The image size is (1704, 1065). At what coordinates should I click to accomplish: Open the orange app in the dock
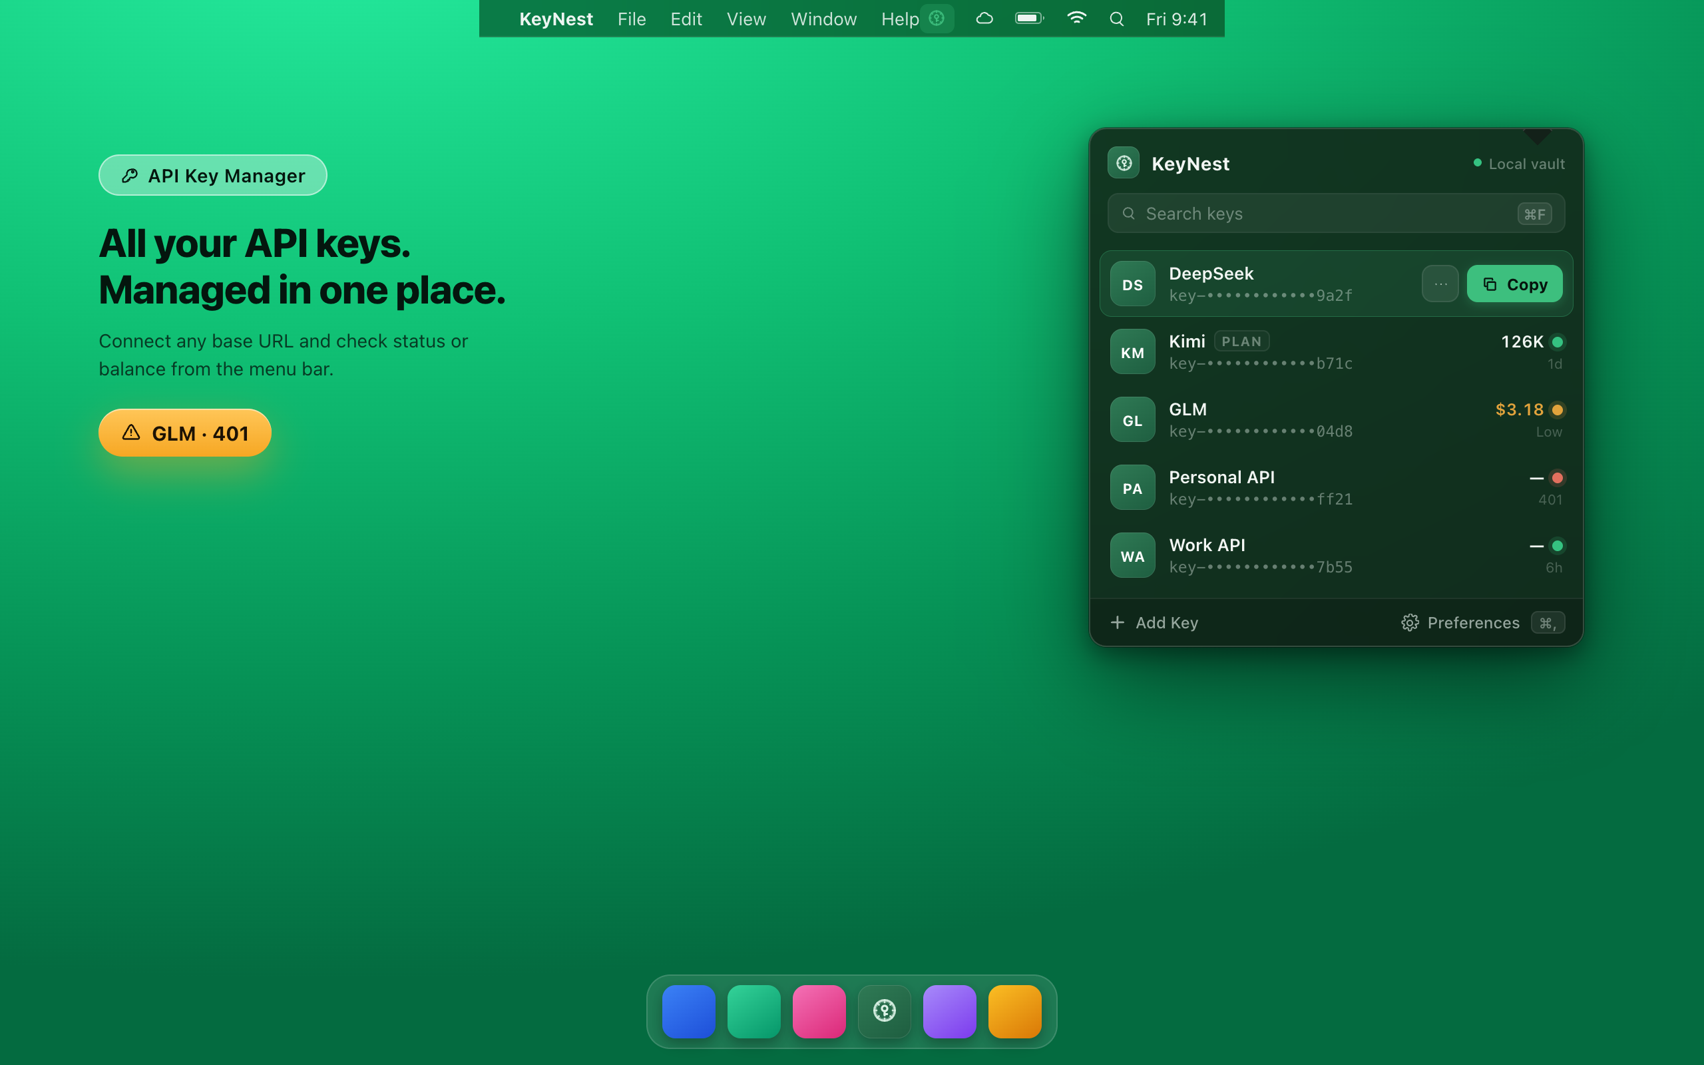click(x=1014, y=1012)
